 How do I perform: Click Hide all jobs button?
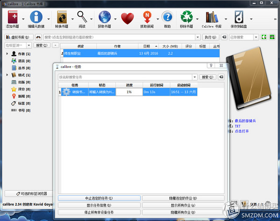pyautogui.click(x=183, y=212)
